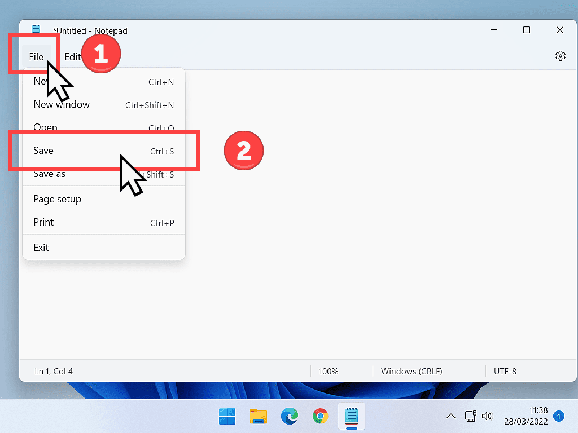Screen dimensions: 578x433
Task: Show hidden icons in the system tray
Action: pos(451,417)
